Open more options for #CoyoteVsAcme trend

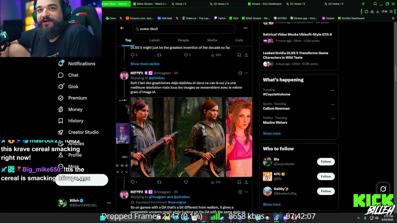[332, 91]
